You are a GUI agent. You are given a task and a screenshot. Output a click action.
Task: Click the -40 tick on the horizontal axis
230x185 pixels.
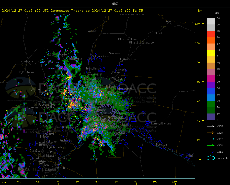pos(19,181)
